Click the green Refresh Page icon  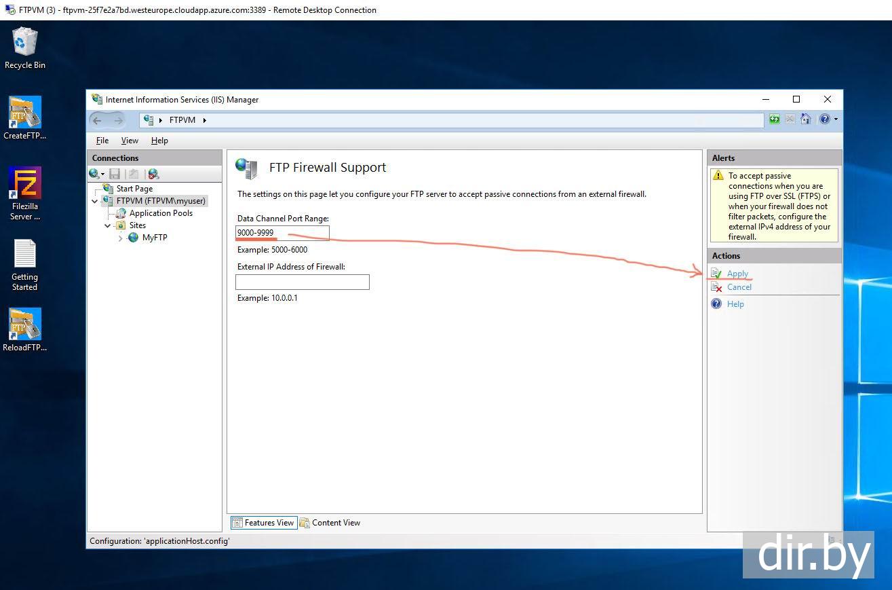coord(775,119)
